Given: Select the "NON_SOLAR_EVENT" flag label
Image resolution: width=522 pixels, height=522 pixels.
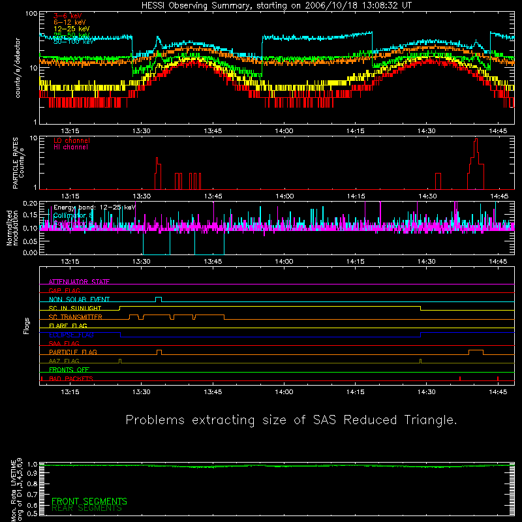Looking at the screenshot, I should pyautogui.click(x=79, y=299).
